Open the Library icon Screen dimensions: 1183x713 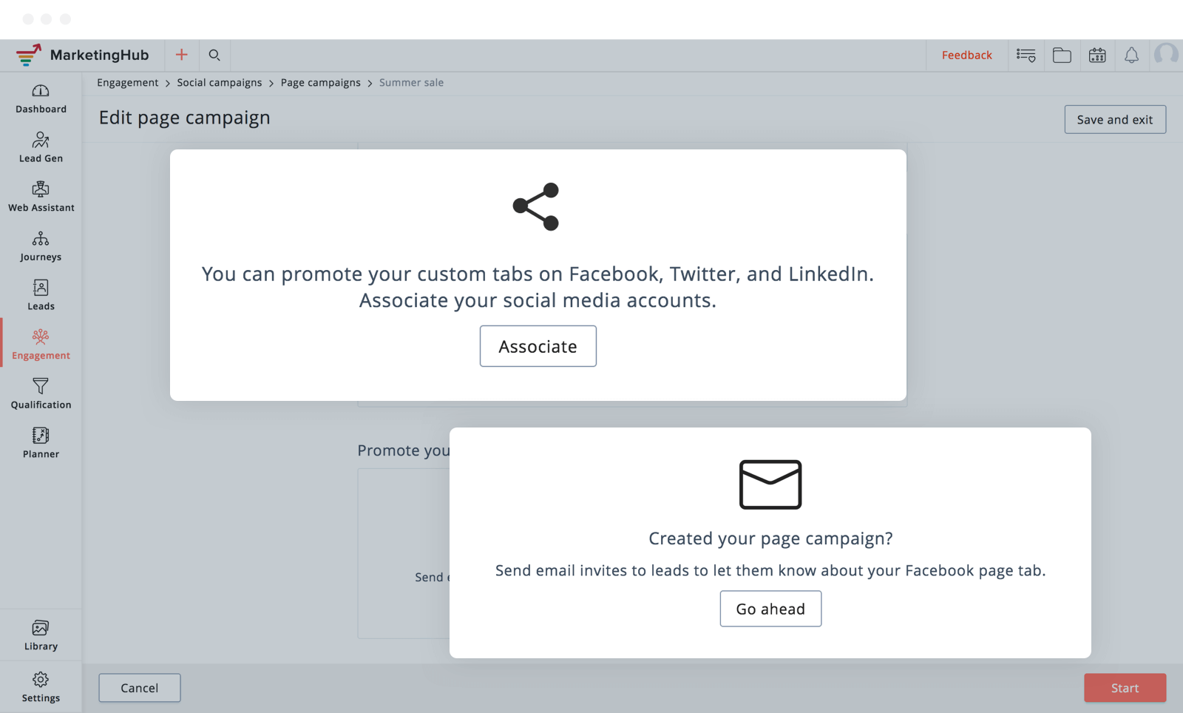(x=41, y=628)
